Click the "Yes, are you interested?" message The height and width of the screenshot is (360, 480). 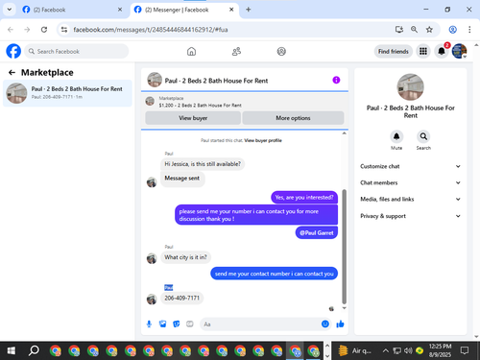304,198
